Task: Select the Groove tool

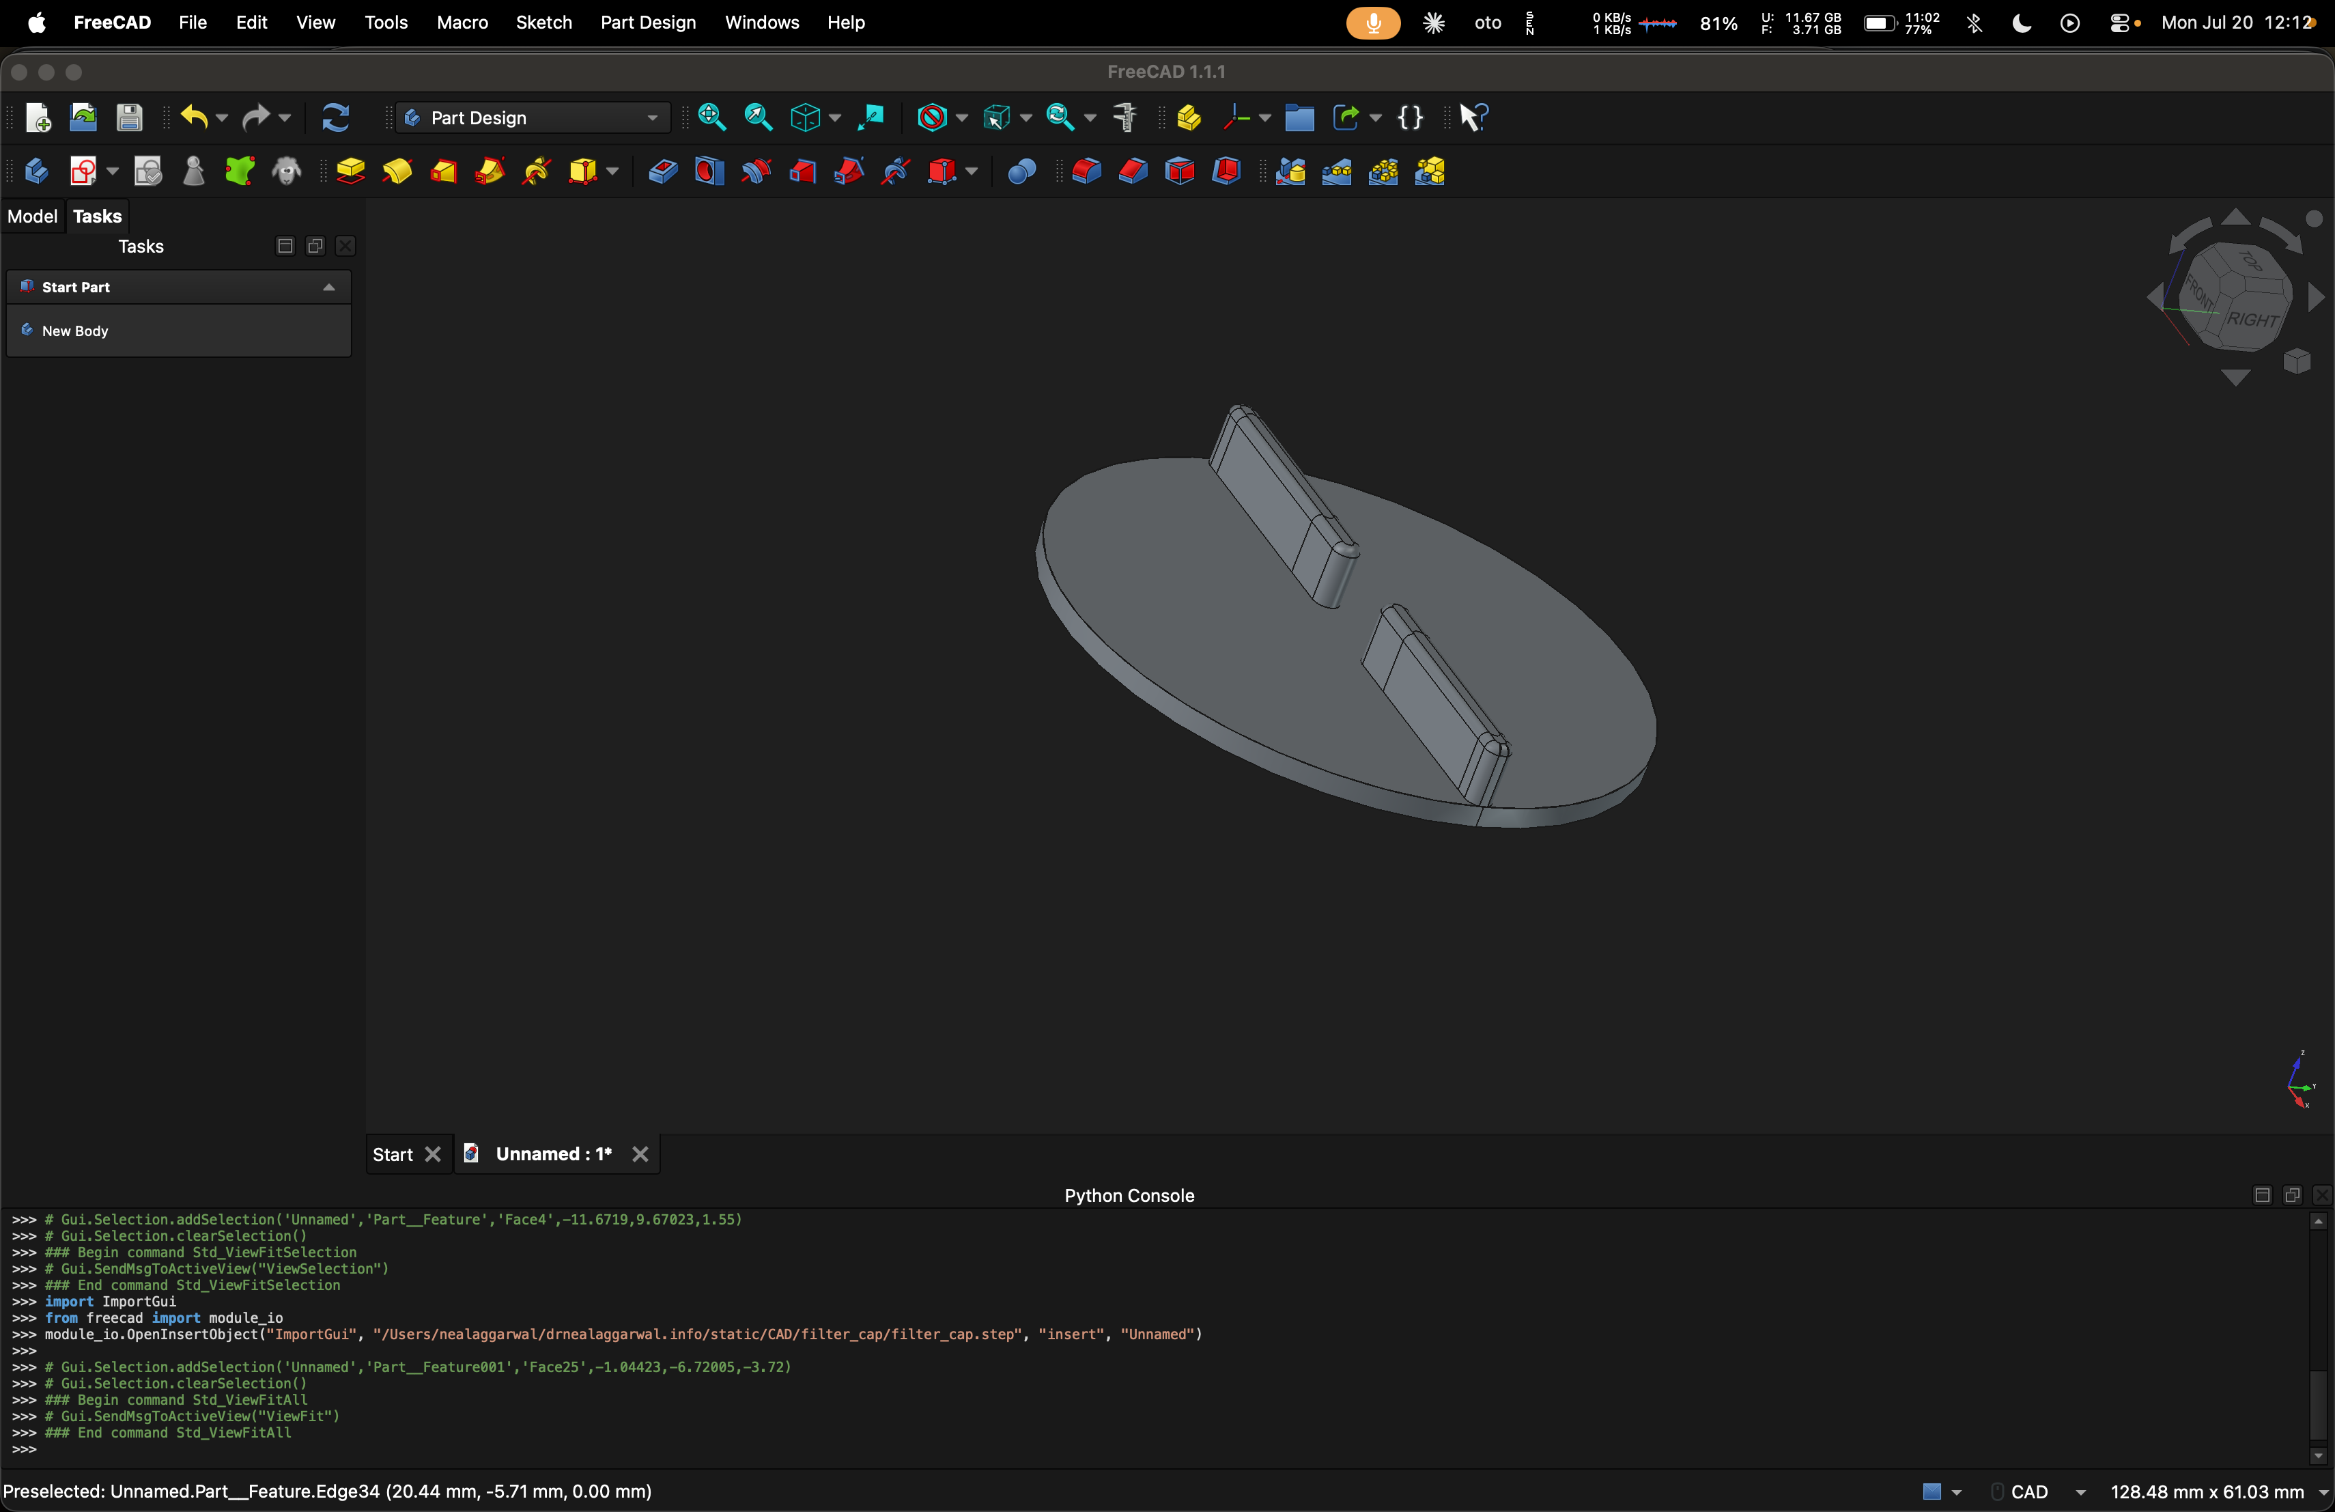Action: (756, 171)
